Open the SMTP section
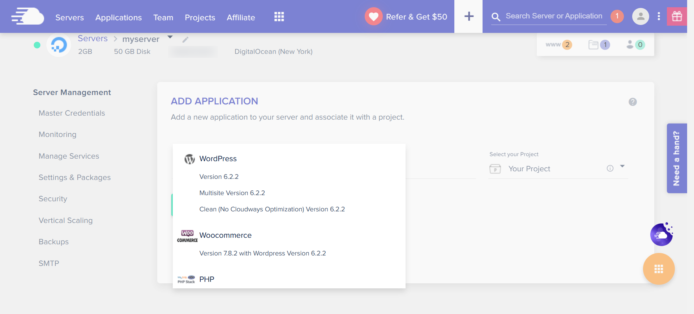694x314 pixels. coord(49,263)
